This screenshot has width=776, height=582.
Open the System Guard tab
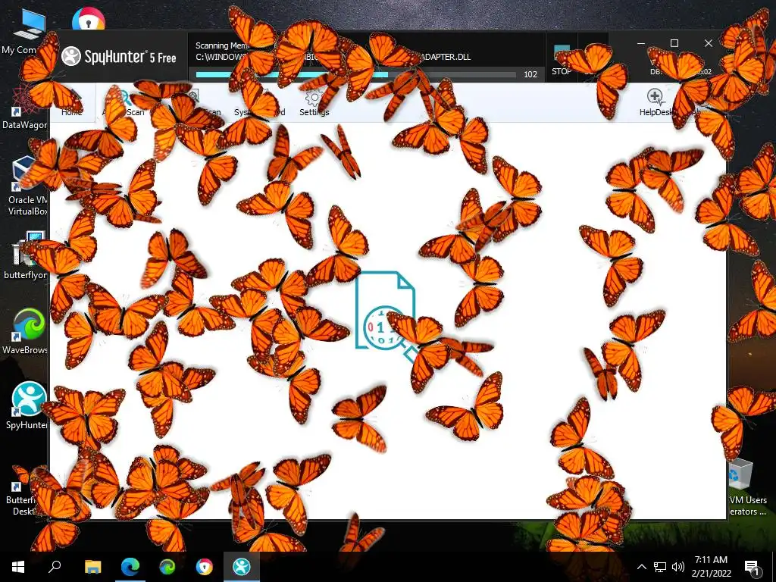point(259,103)
